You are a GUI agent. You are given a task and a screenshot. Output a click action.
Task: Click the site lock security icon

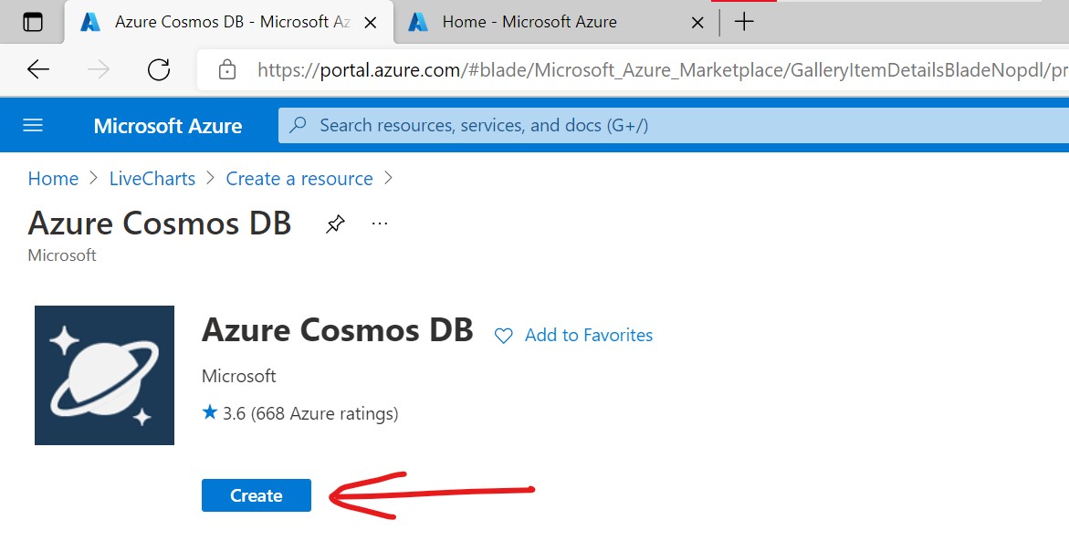[227, 69]
